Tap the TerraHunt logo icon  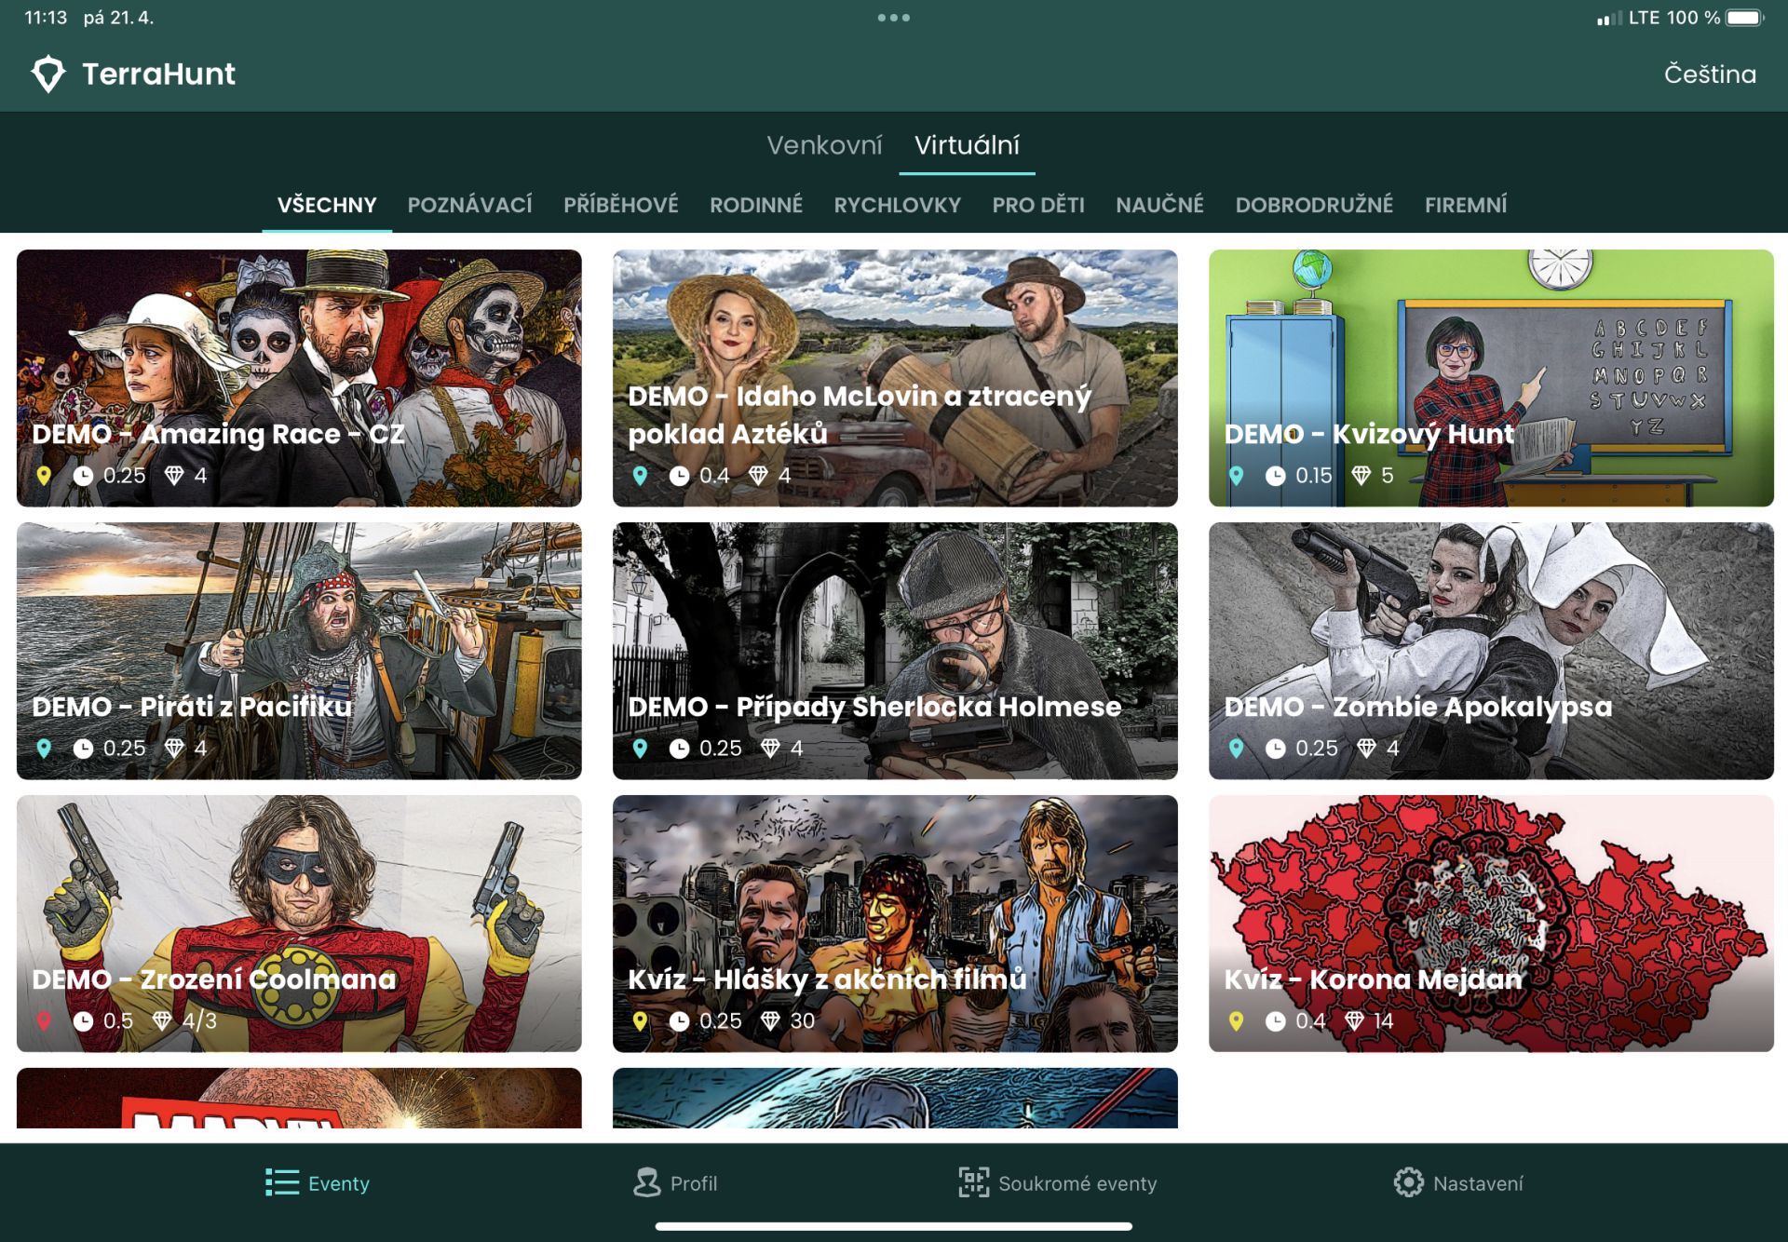point(48,74)
